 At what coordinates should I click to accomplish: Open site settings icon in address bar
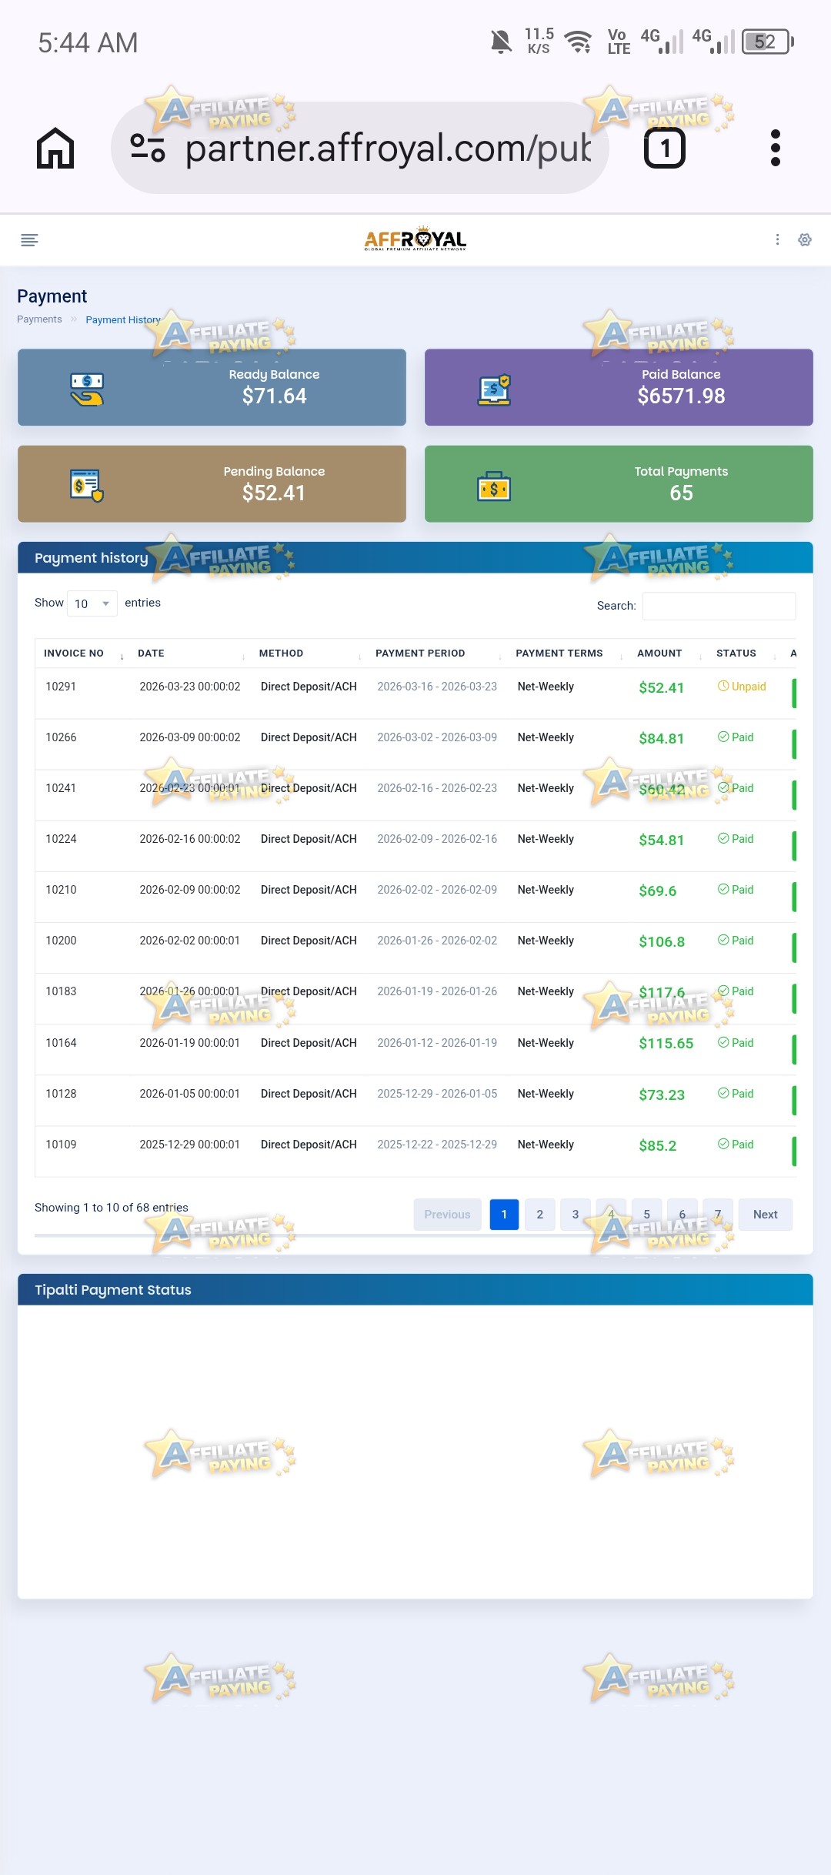coord(148,148)
